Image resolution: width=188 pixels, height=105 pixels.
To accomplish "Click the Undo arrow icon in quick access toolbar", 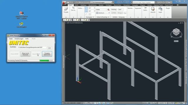I will [83, 2].
